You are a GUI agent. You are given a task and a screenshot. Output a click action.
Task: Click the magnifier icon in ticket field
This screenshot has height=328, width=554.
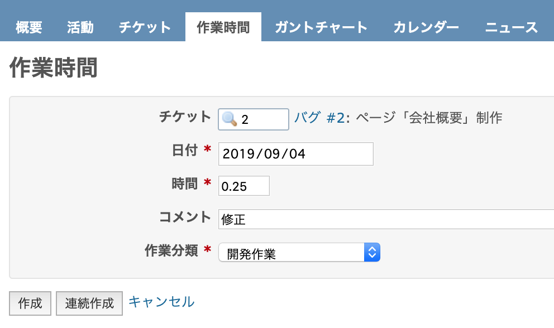click(230, 119)
